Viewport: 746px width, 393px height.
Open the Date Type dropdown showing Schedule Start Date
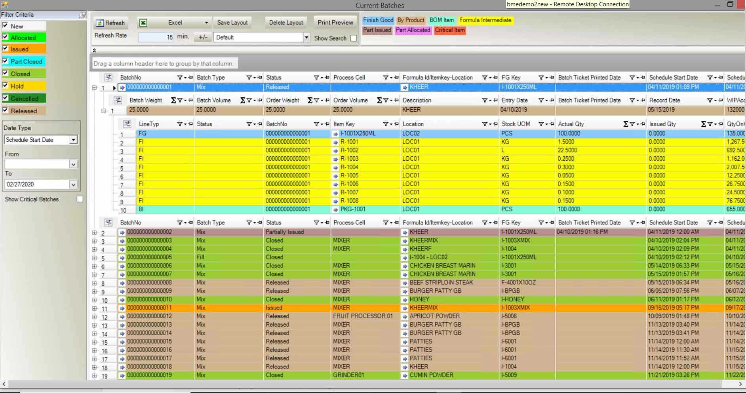(x=74, y=139)
